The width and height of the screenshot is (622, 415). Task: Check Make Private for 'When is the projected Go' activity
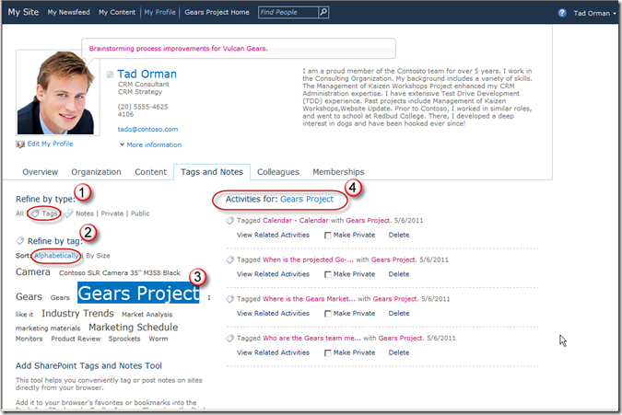328,274
